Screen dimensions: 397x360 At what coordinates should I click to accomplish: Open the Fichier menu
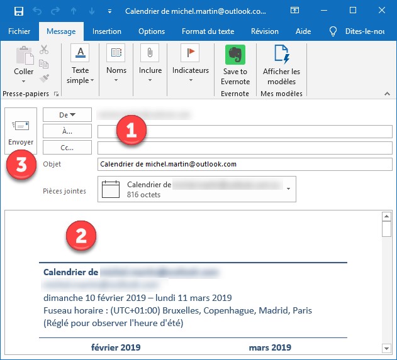tap(19, 31)
